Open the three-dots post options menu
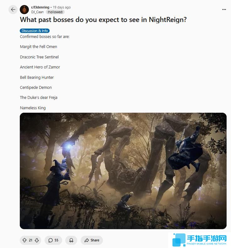Image resolution: width=231 pixels, height=248 pixels. 224,9
